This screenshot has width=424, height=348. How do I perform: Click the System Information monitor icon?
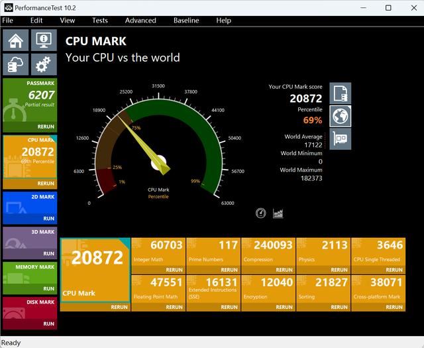click(44, 40)
